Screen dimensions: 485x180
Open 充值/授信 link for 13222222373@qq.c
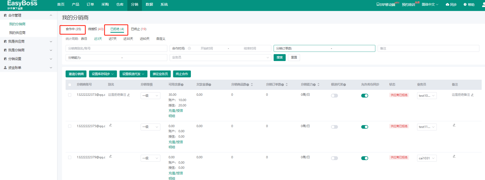176,111
